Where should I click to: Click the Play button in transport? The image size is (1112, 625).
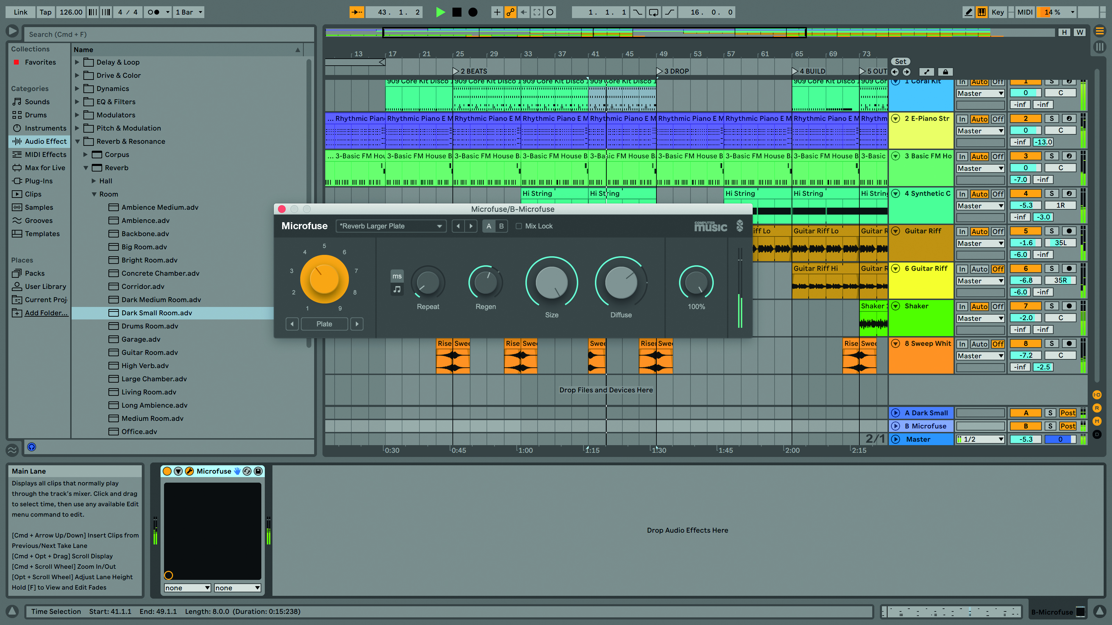click(440, 12)
